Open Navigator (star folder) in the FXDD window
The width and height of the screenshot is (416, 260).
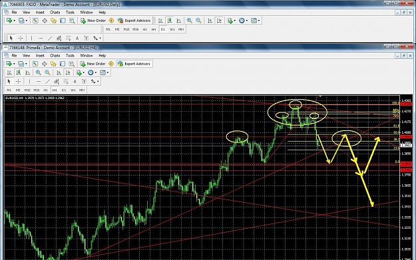pos(54,21)
